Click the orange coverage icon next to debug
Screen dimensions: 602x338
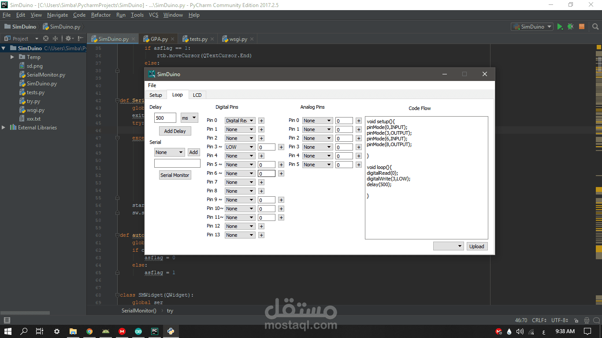click(x=582, y=26)
